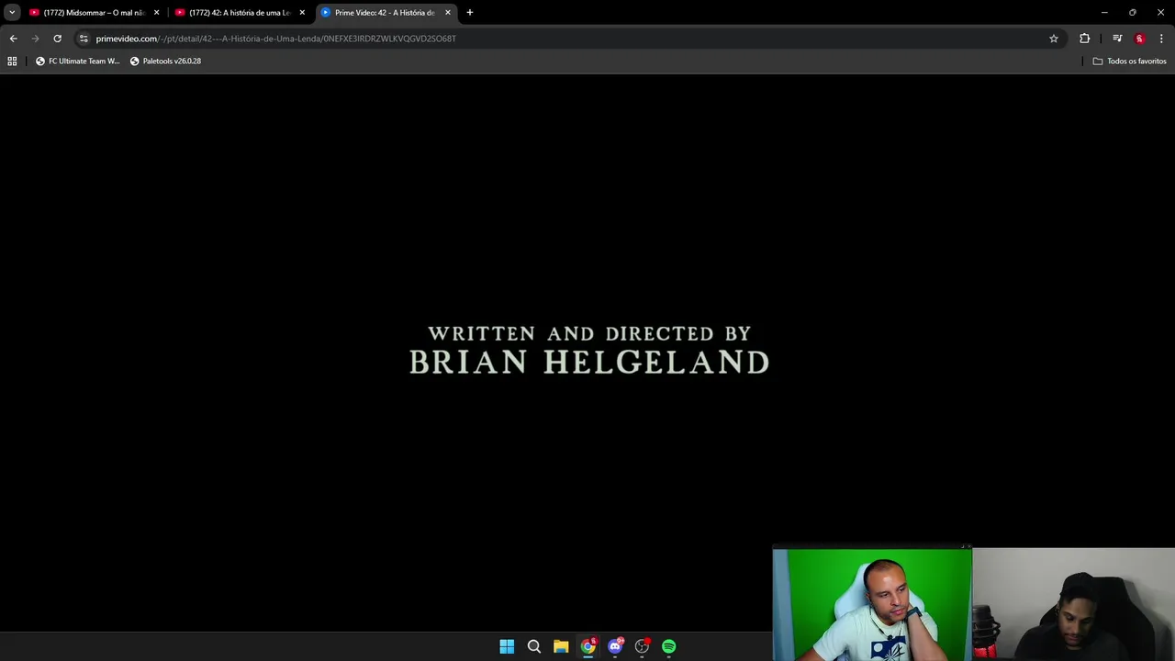Open the Chrome extensions puzzle icon
Viewport: 1175px width, 661px height.
[x=1085, y=39]
